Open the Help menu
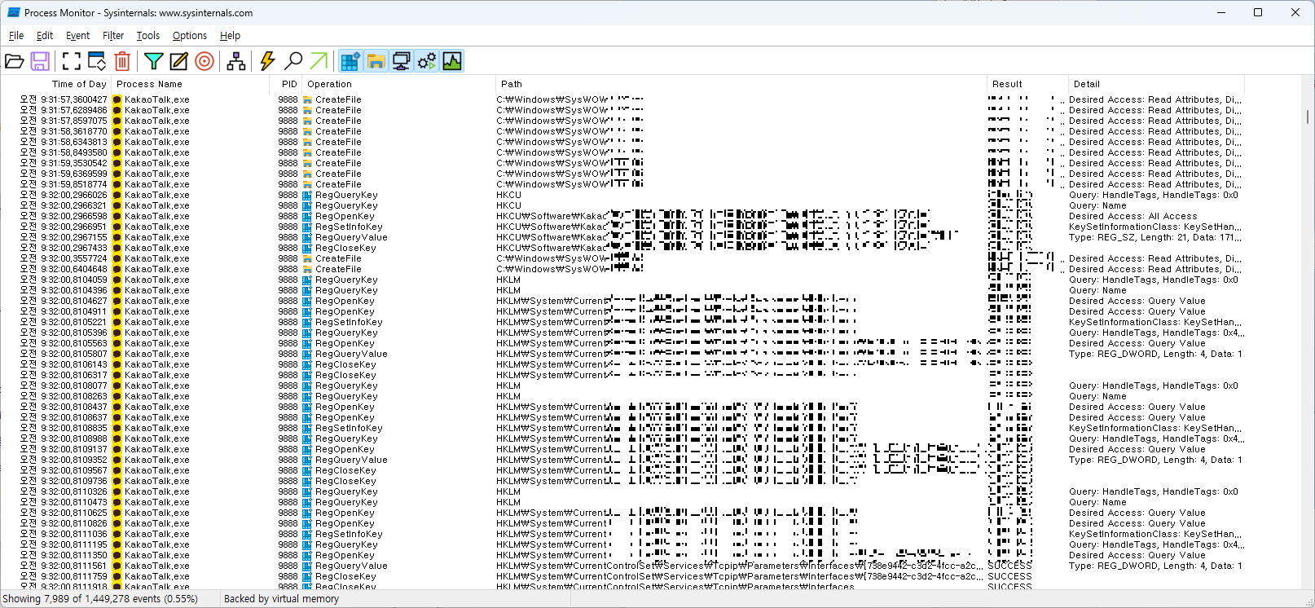1315x608 pixels. pos(231,36)
